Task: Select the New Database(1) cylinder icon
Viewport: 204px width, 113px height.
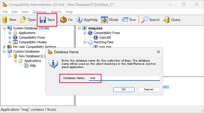Action: tap(15, 56)
